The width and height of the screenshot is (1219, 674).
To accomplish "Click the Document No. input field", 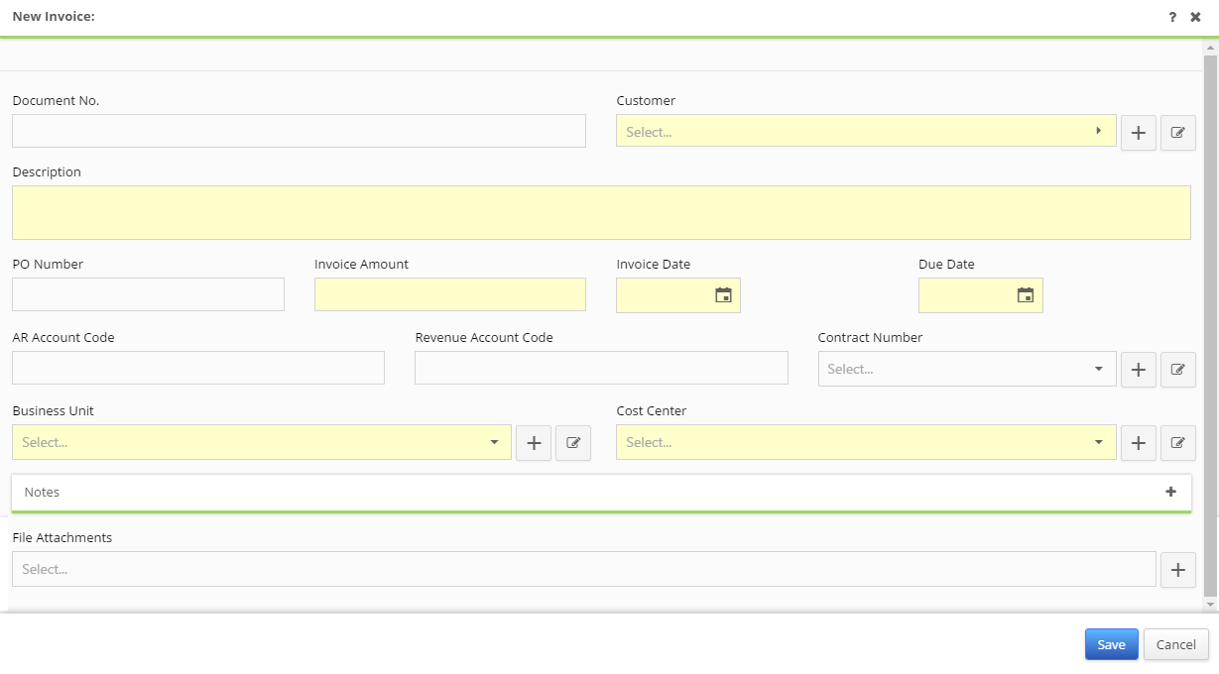I will [x=298, y=130].
